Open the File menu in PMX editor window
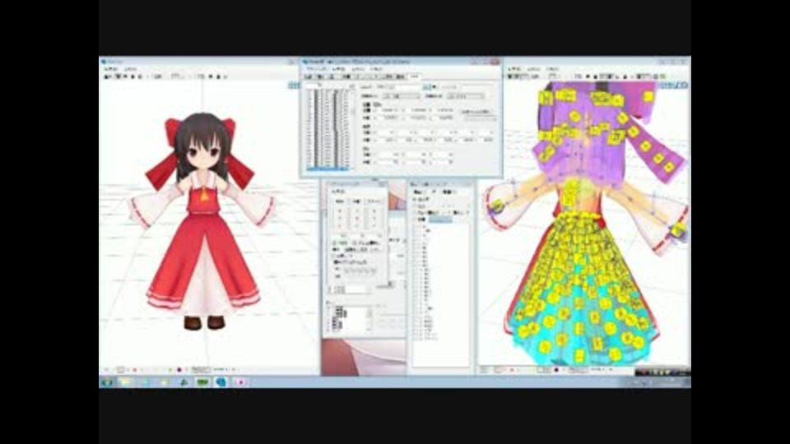 tap(316, 68)
